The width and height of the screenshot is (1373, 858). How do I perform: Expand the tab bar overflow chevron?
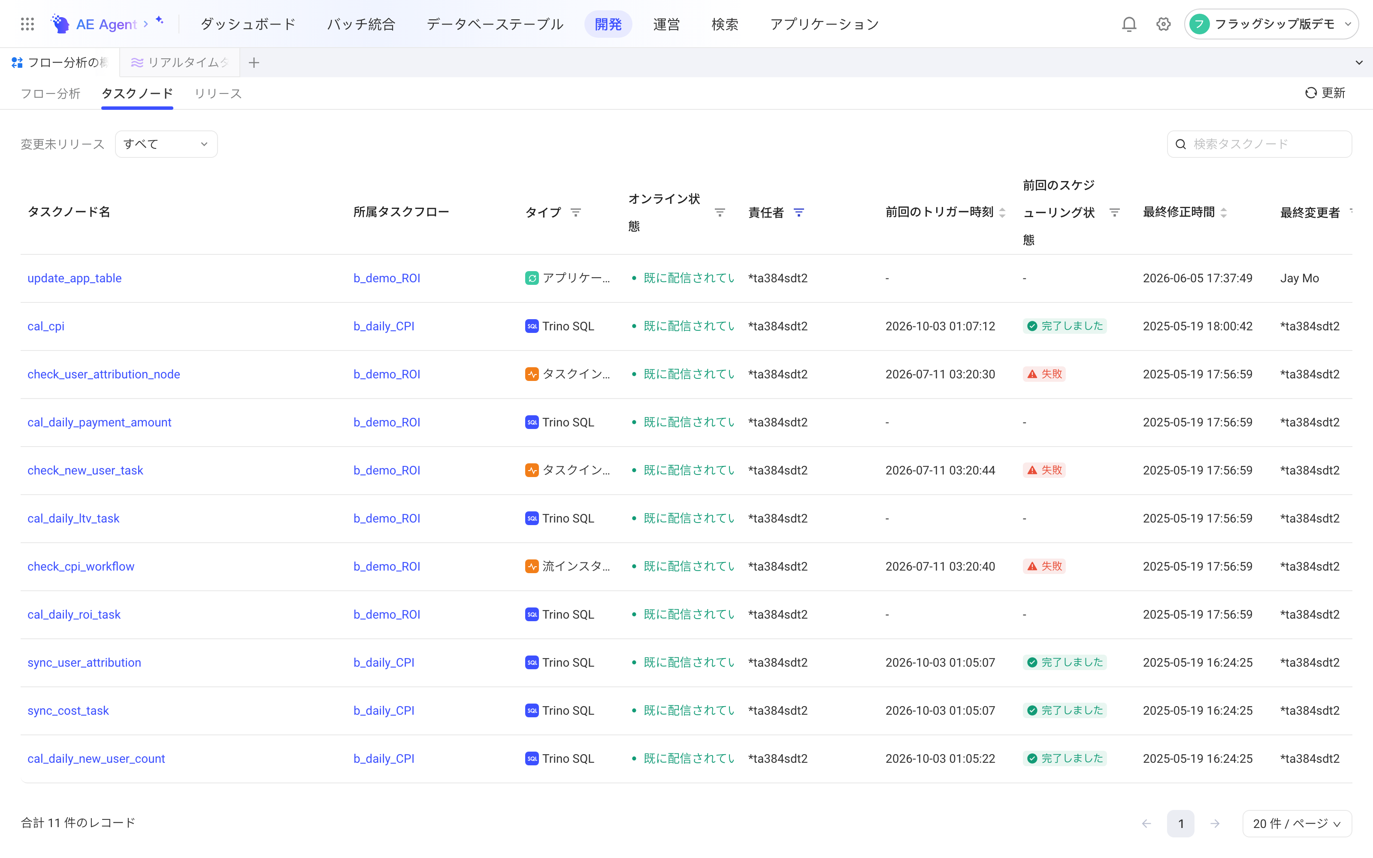pyautogui.click(x=1359, y=63)
